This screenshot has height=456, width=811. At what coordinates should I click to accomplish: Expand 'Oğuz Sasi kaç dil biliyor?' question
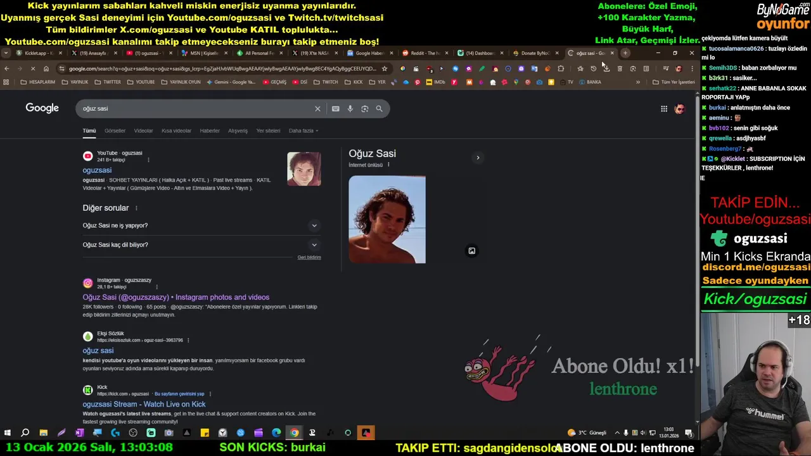[x=314, y=244]
